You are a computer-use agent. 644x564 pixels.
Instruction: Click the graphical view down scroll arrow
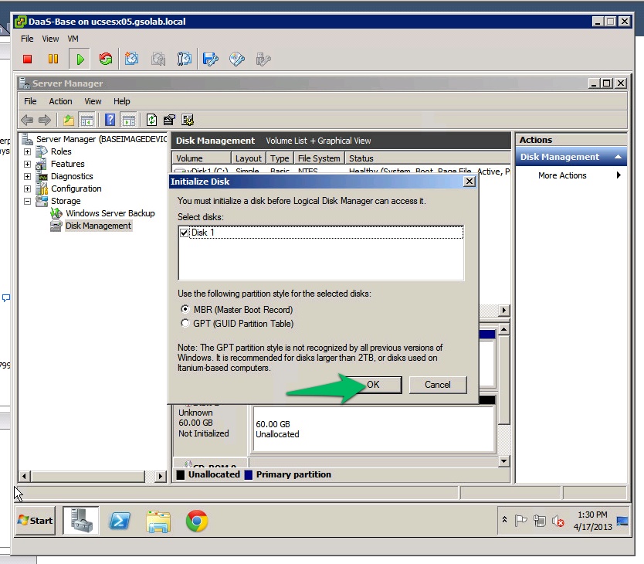(x=504, y=461)
